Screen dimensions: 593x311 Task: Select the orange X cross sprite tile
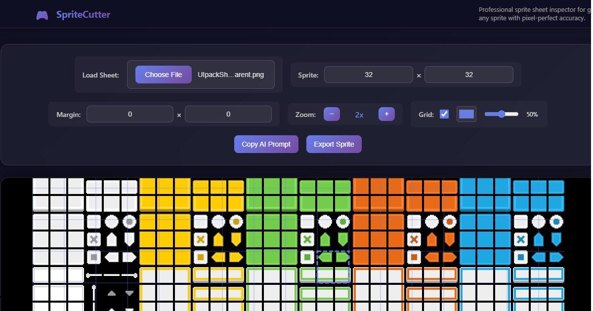(414, 239)
